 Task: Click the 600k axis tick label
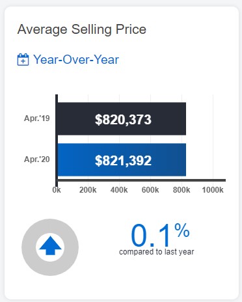pos(150,190)
